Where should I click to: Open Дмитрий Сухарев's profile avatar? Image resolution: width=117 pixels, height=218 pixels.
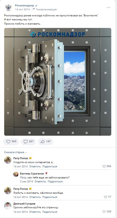[x=8, y=206]
